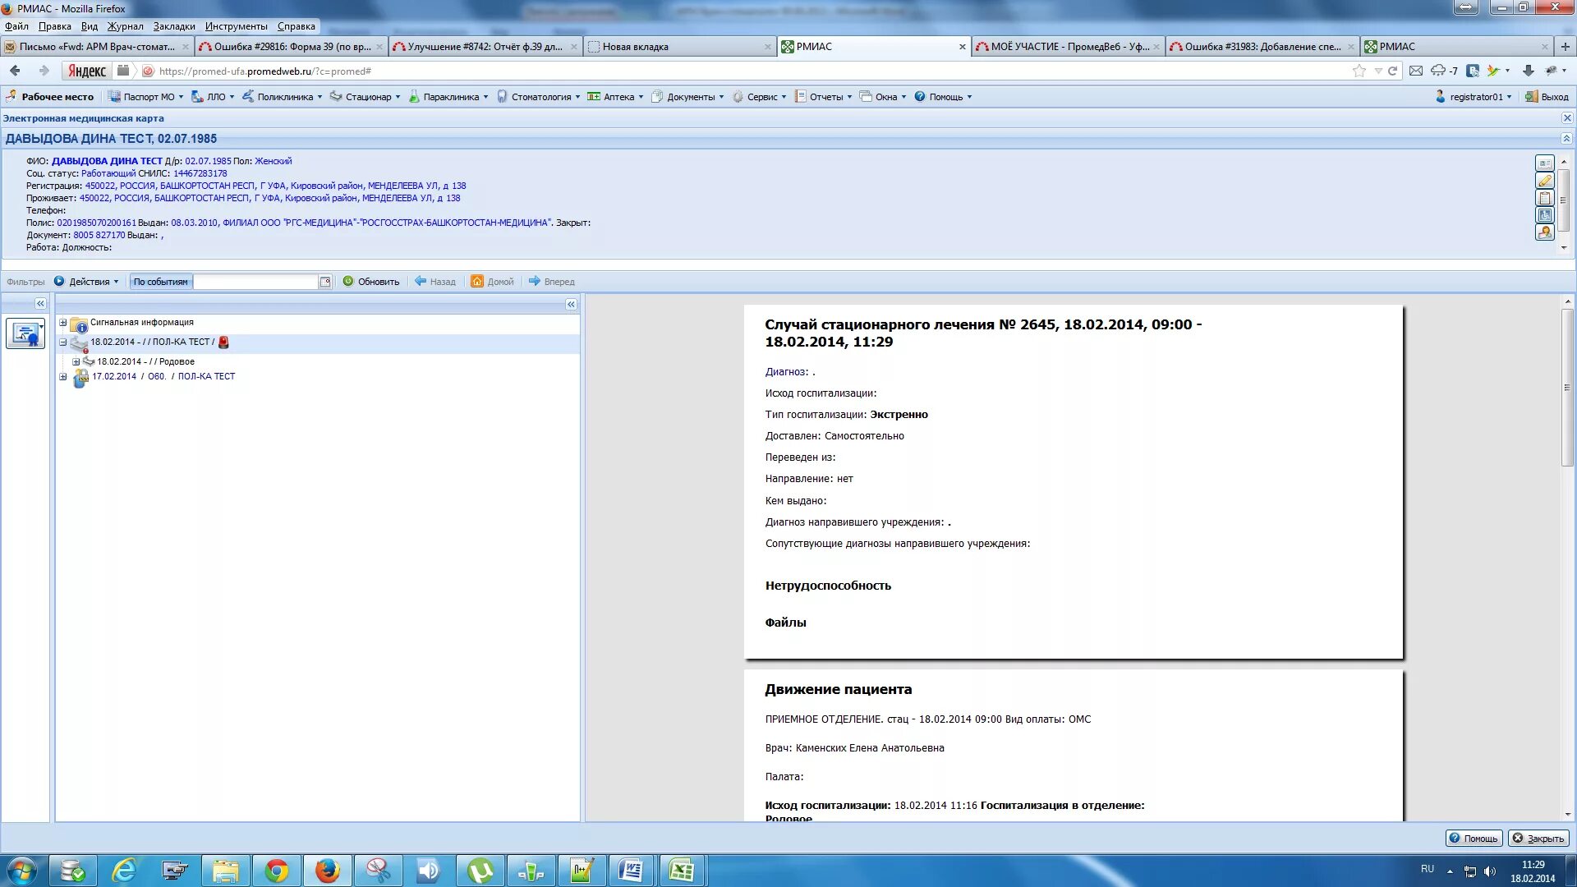Screen dimensions: 1577x887
Task: Toggle the По событиям view mode
Action: coord(161,282)
